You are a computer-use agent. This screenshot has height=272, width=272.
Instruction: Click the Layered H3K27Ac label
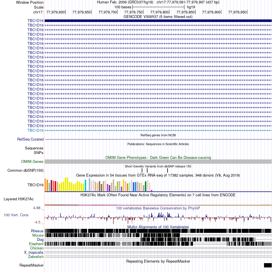[x=19, y=199]
